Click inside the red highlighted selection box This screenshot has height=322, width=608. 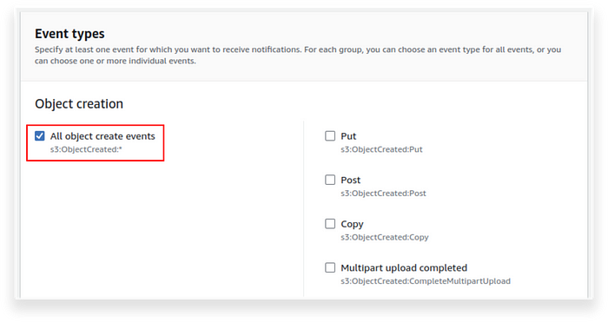point(96,142)
